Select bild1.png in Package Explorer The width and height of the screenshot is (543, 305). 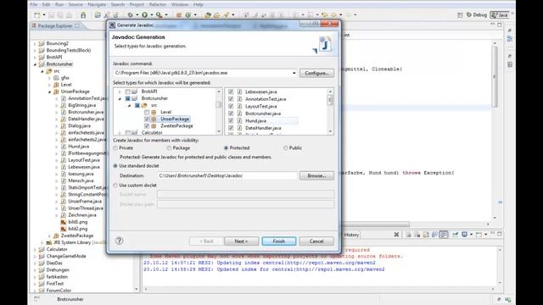coord(78,222)
